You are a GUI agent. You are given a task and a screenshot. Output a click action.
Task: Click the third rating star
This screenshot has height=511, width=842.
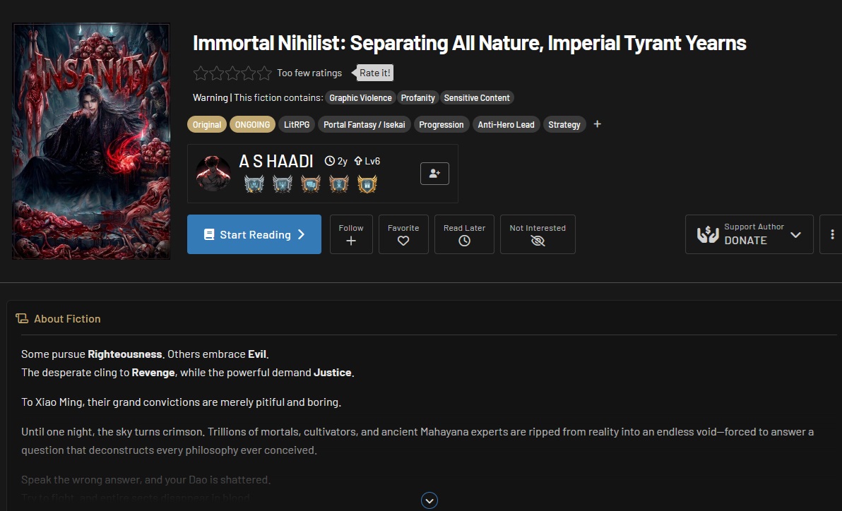tap(232, 73)
